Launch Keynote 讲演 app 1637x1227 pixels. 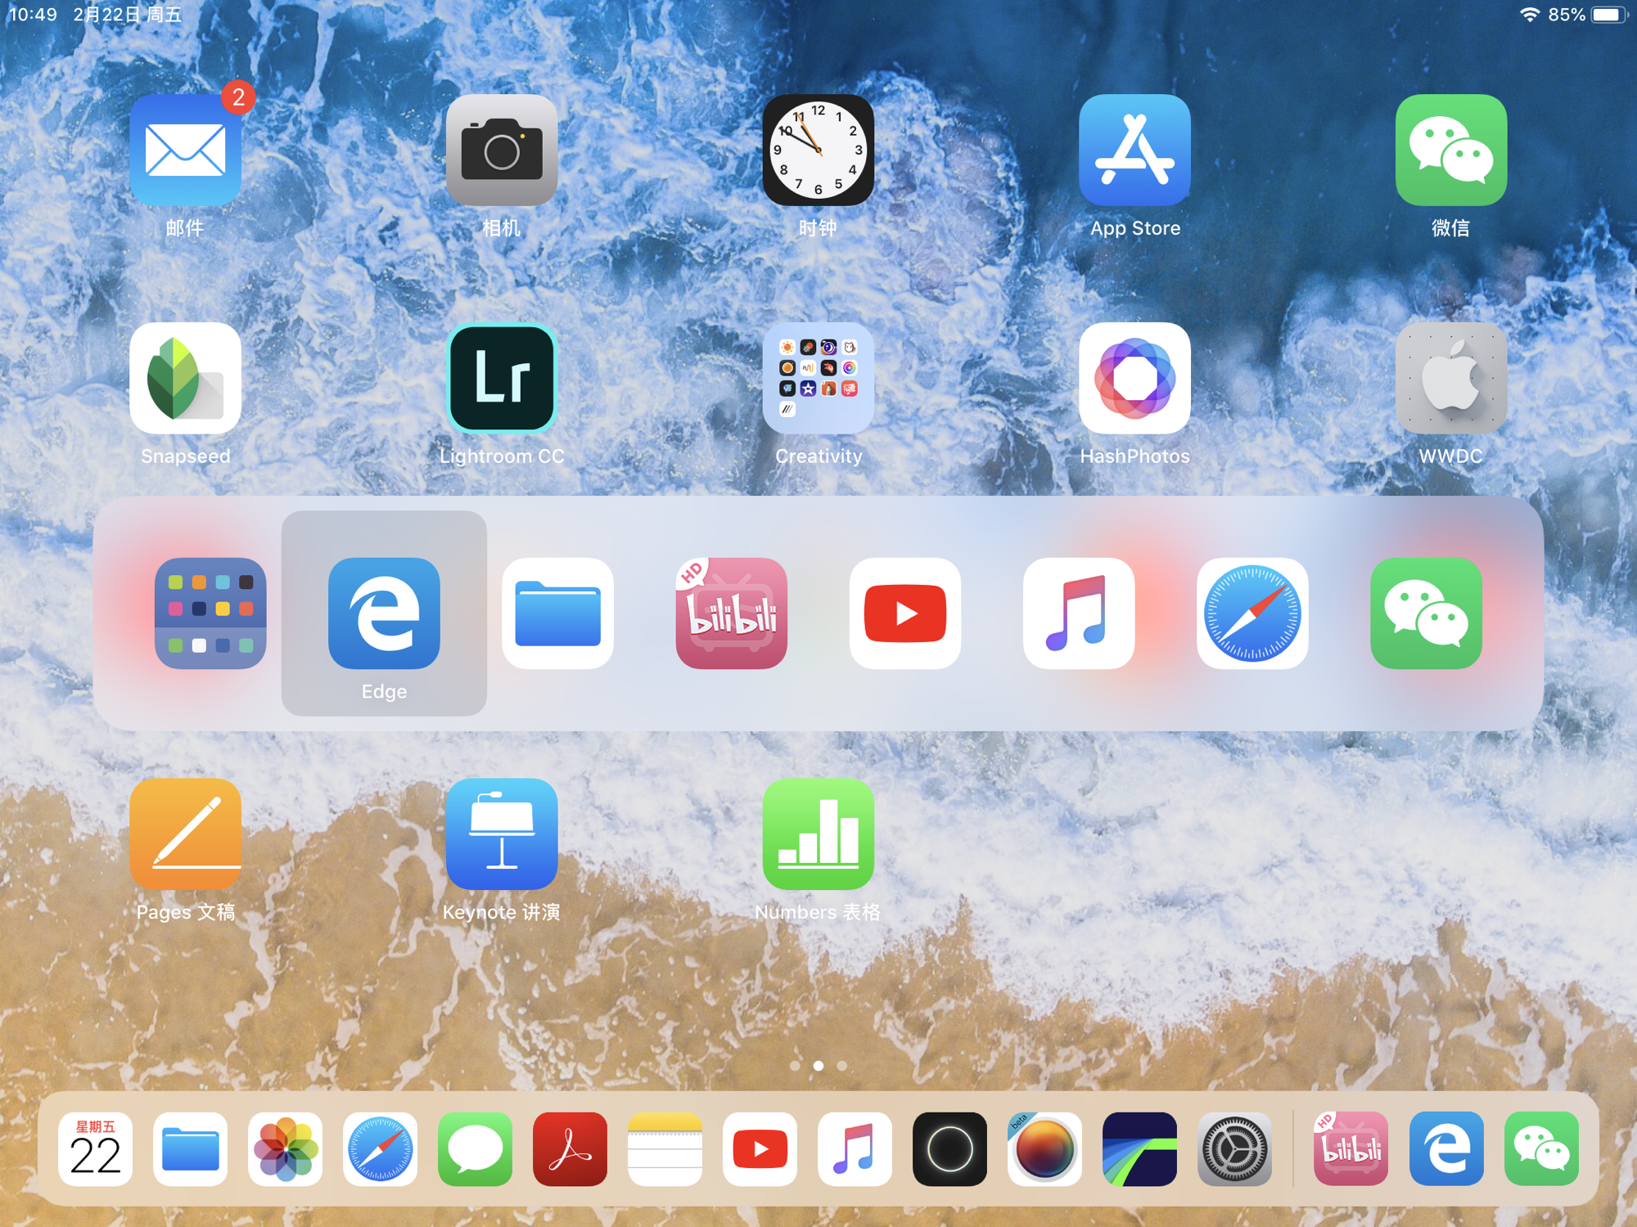click(x=502, y=834)
